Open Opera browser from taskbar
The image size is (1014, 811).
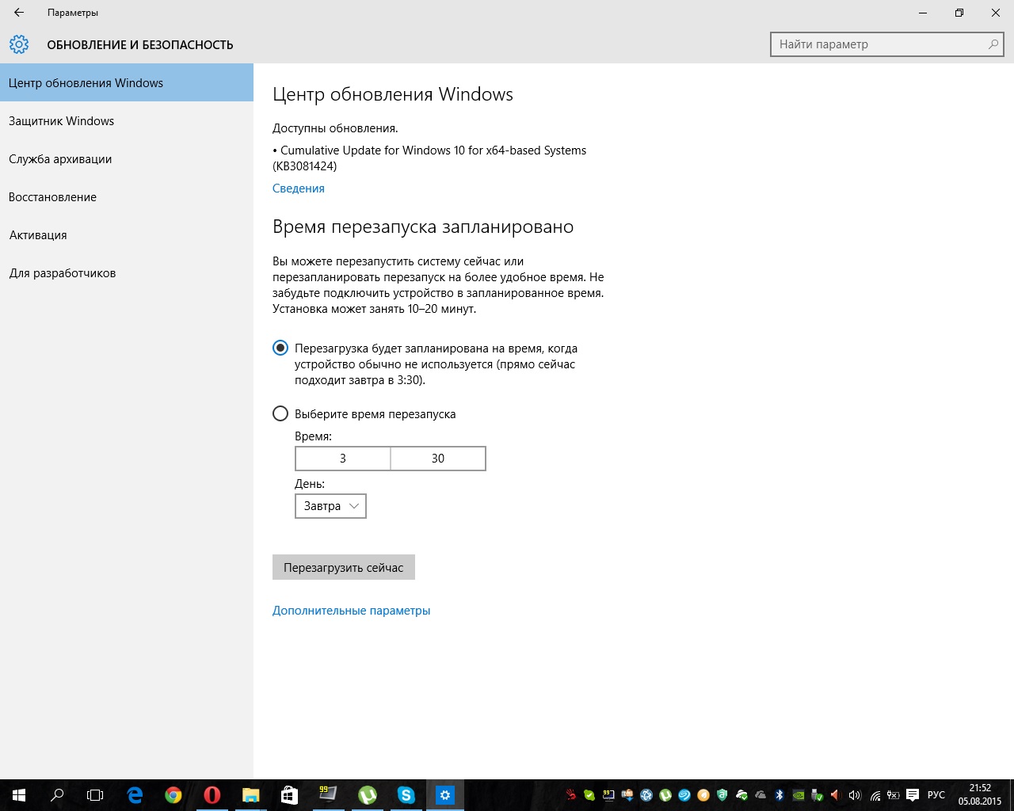[x=212, y=795]
